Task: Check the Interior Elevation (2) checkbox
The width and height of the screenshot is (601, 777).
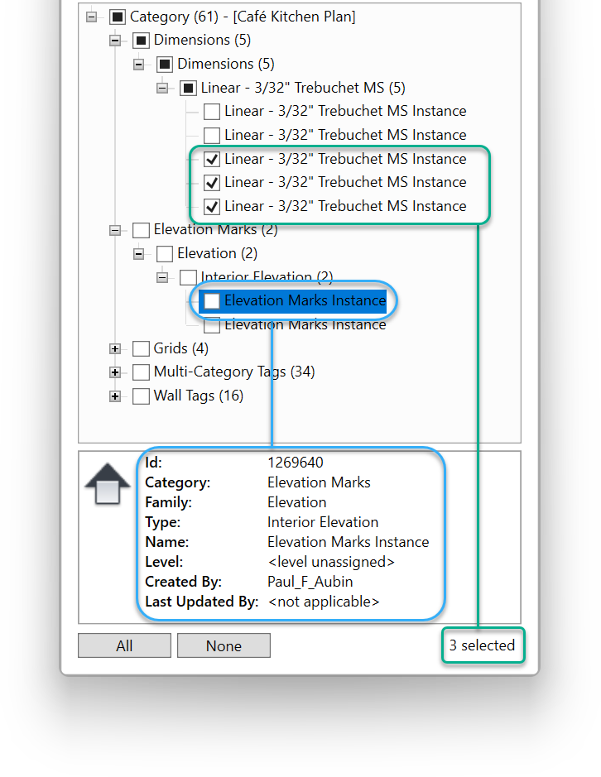Action: tap(188, 277)
